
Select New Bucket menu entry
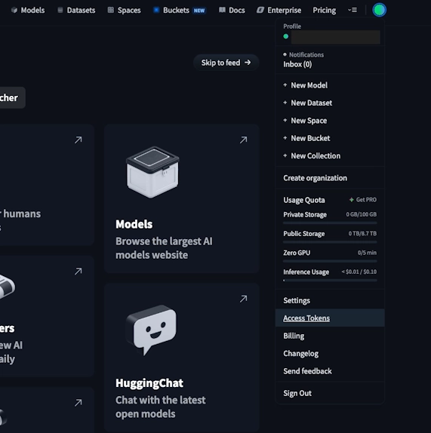(x=330, y=138)
